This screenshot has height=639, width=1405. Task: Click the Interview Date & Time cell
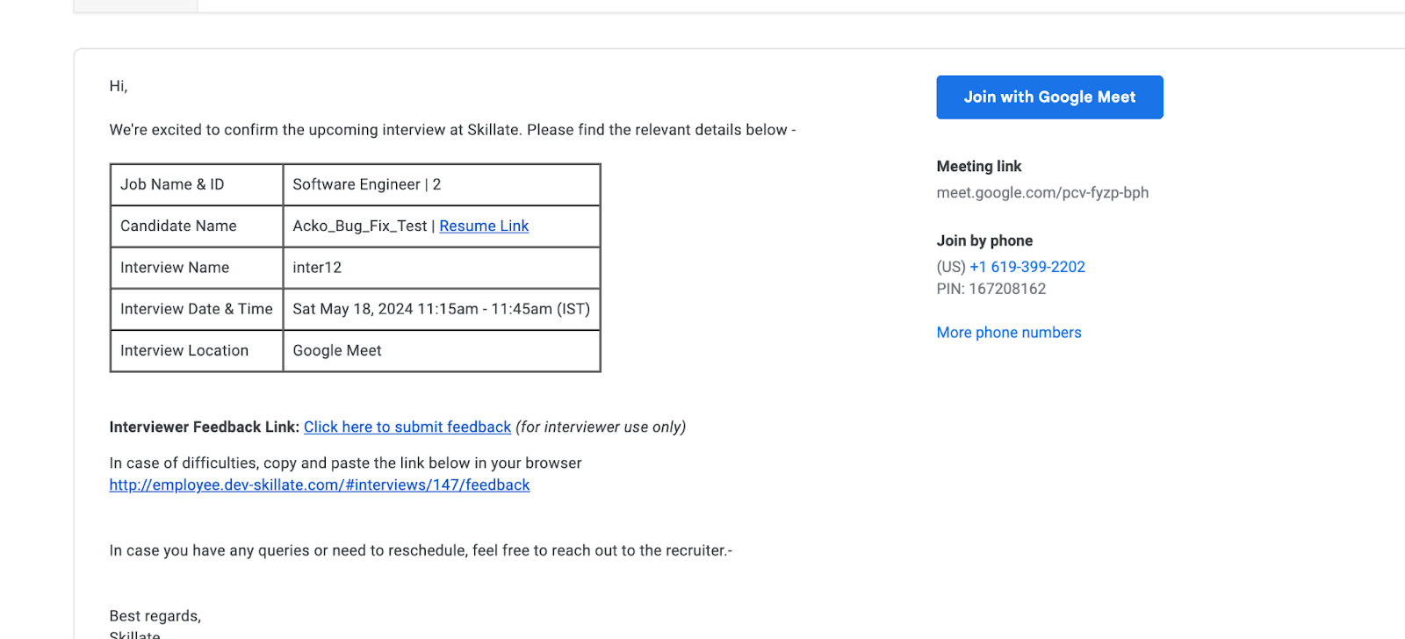[197, 309]
